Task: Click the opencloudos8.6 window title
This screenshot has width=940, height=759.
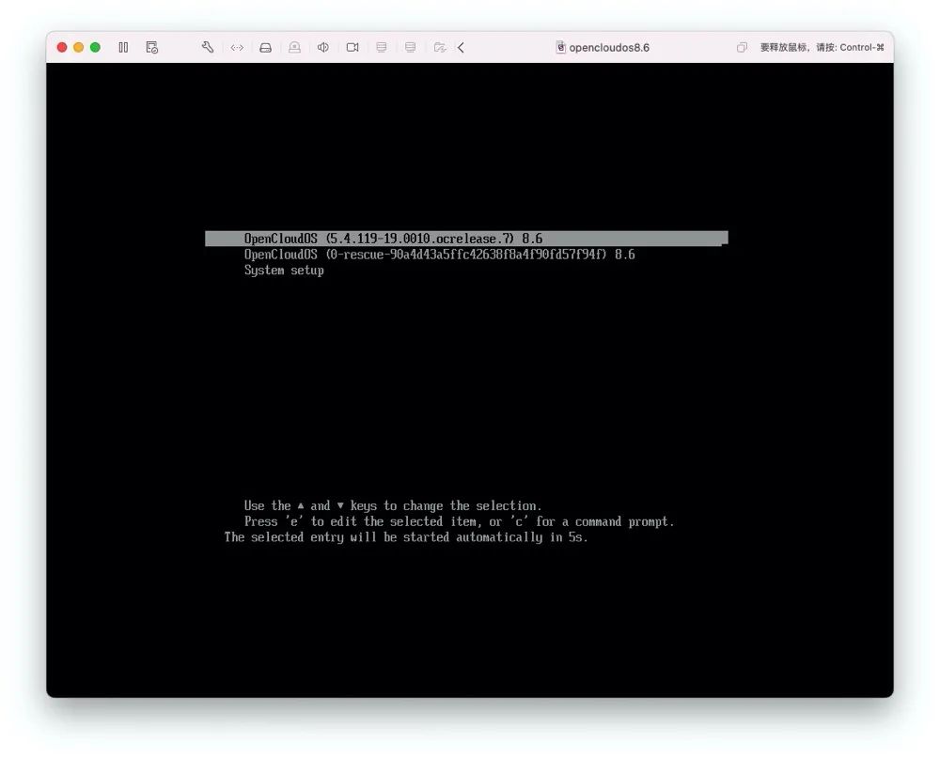Action: (609, 47)
